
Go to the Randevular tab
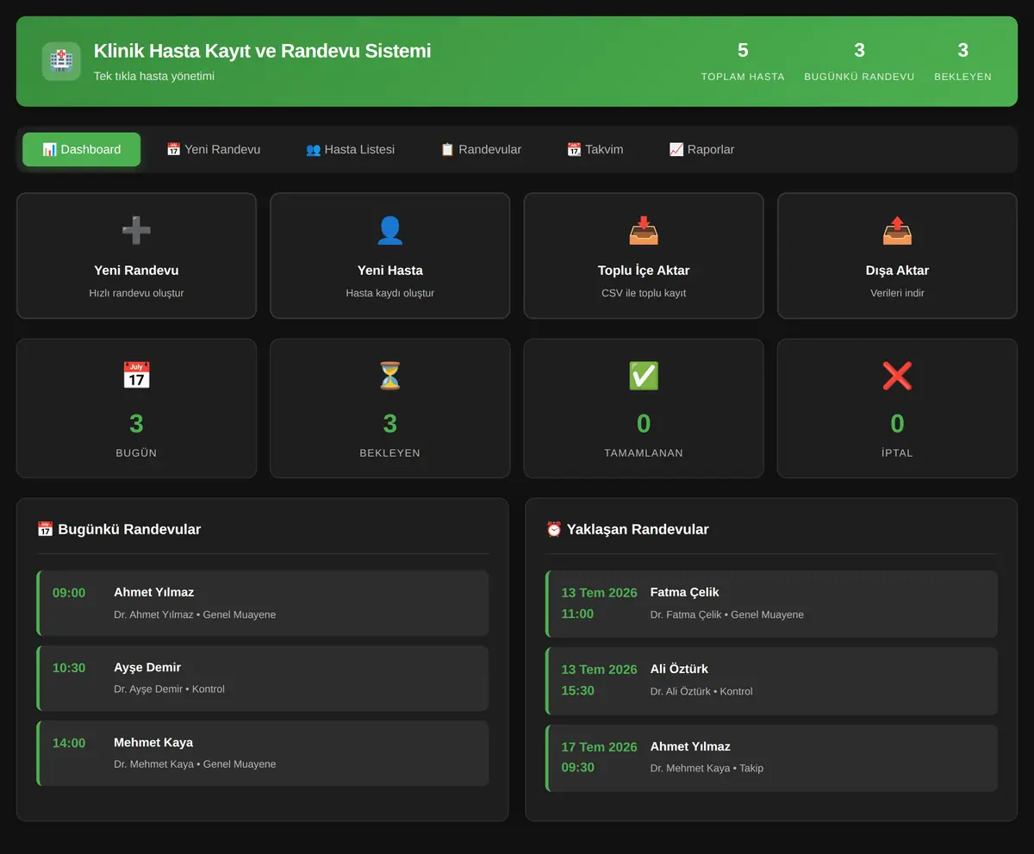pos(481,149)
